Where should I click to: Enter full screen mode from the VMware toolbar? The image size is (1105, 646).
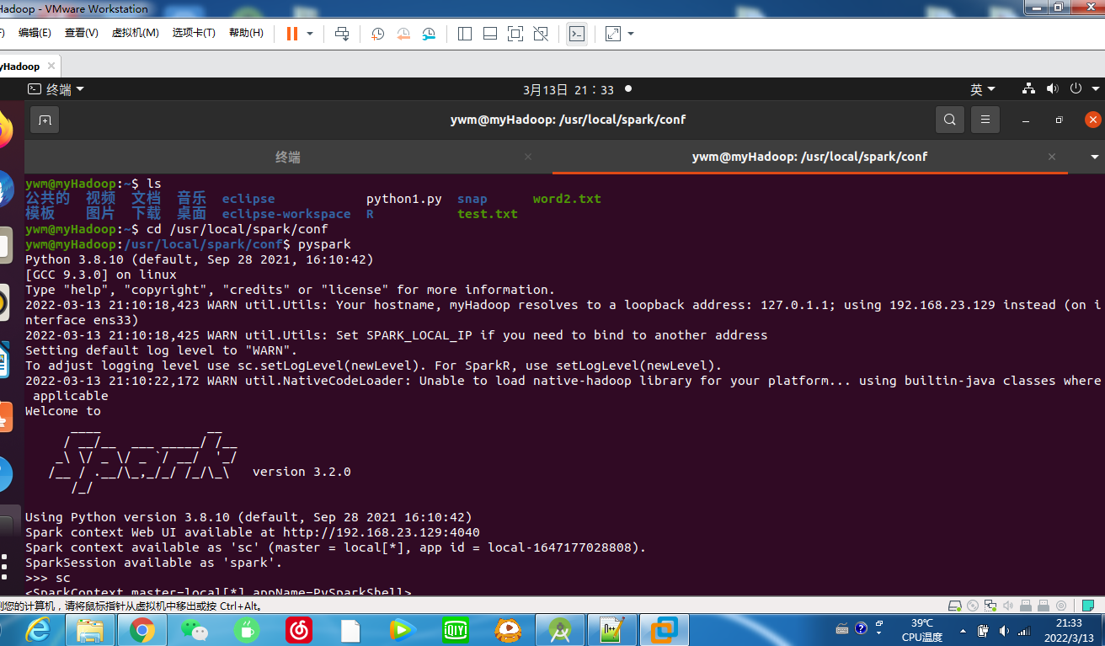click(515, 34)
